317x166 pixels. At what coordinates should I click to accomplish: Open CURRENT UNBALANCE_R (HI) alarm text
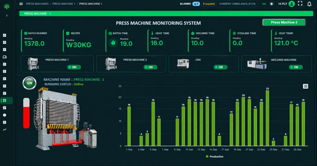237,4
